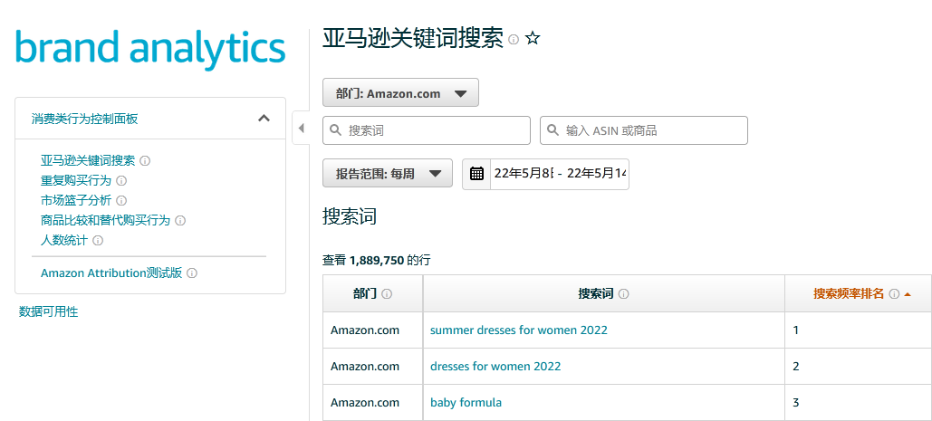Open the dresses for women 2022 link

(495, 367)
